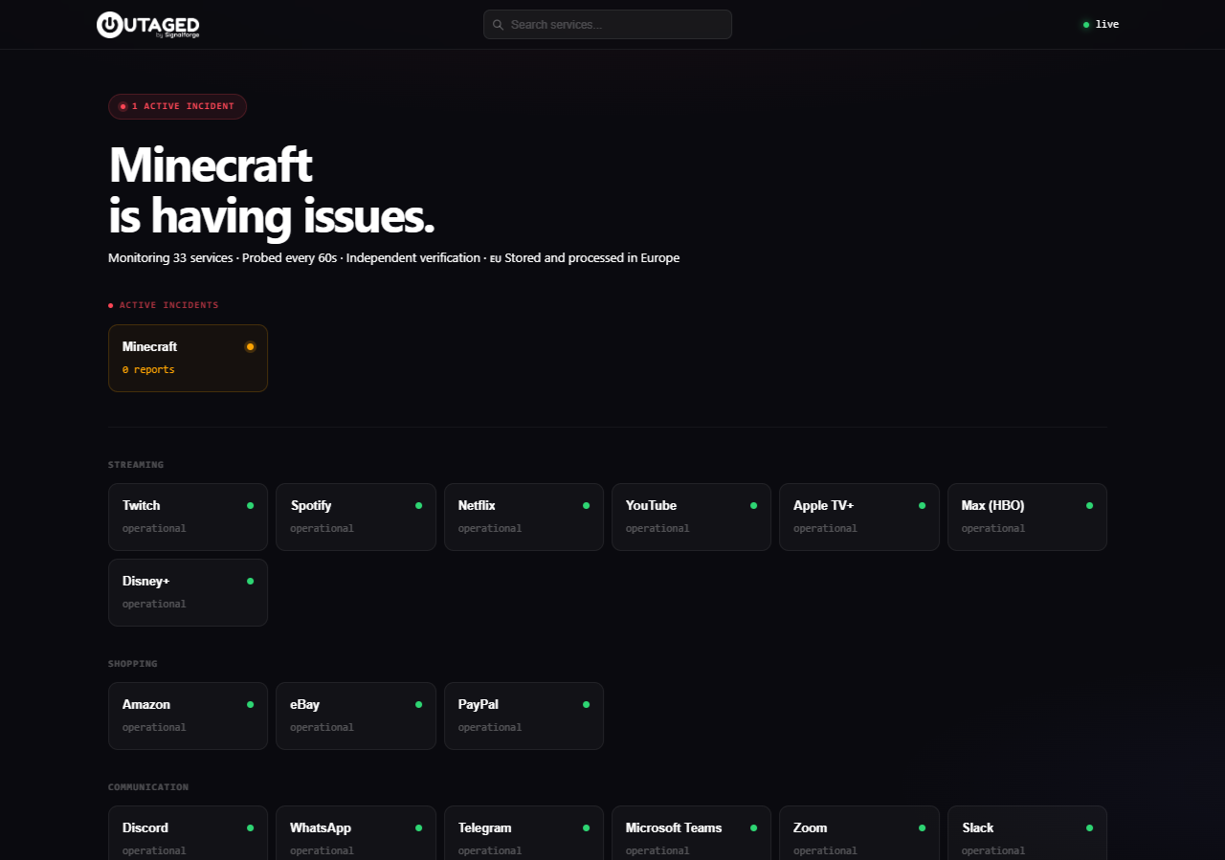
Task: Open the Minecraft incident card
Action: [x=188, y=358]
